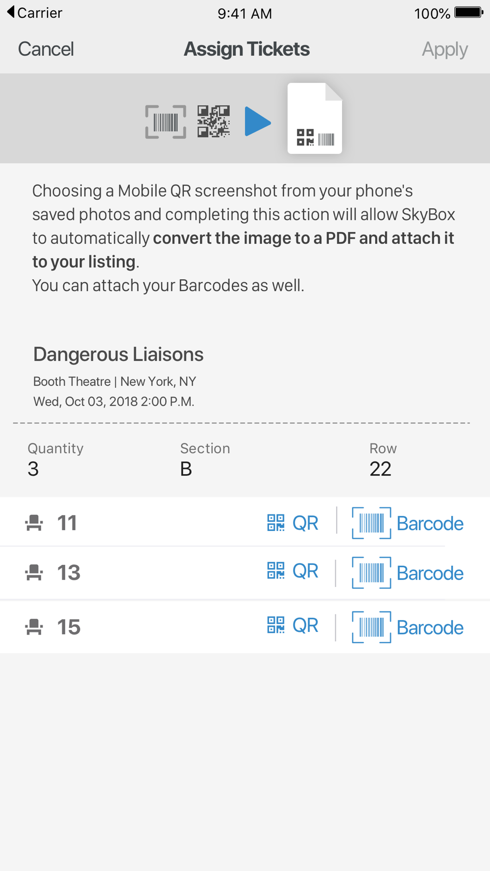The width and height of the screenshot is (490, 871).
Task: Click the gray barcode scan icon in banner
Action: coord(166,122)
